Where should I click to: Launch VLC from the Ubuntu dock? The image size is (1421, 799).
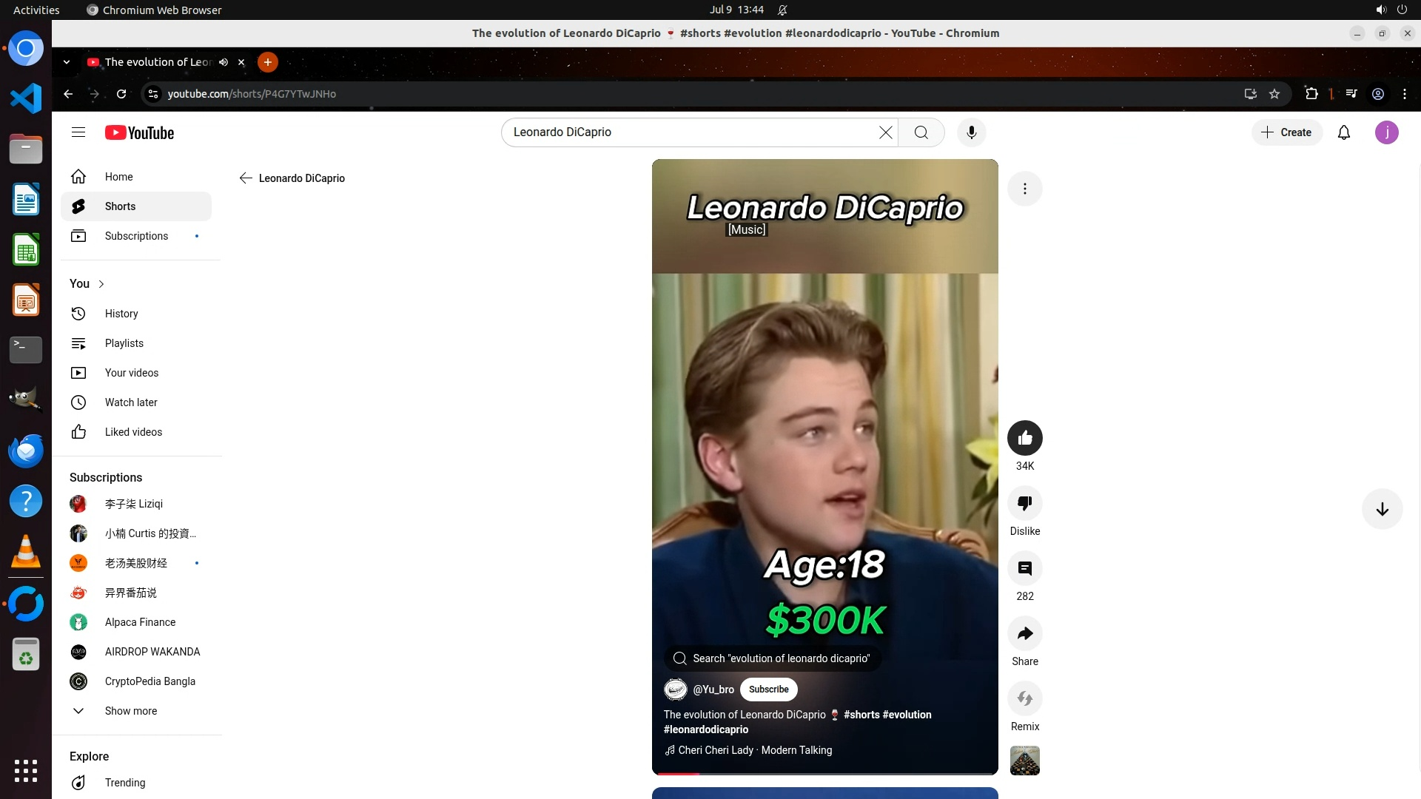point(26,552)
